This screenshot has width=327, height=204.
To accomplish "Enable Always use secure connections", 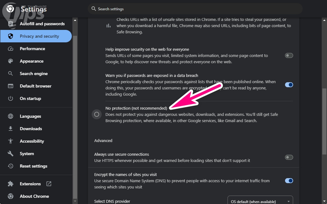I will click(289, 157).
